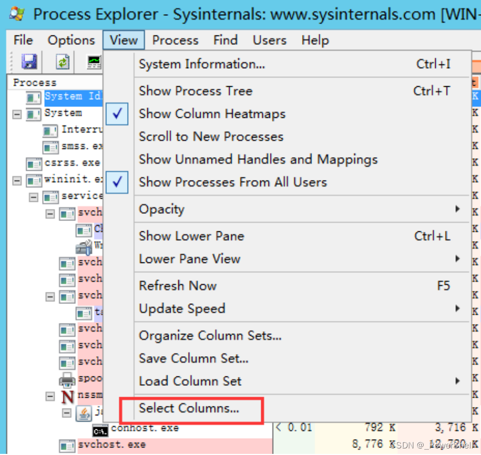This screenshot has width=481, height=455.
Task: Click the Refresh Now toolbar icon
Action: click(x=63, y=62)
